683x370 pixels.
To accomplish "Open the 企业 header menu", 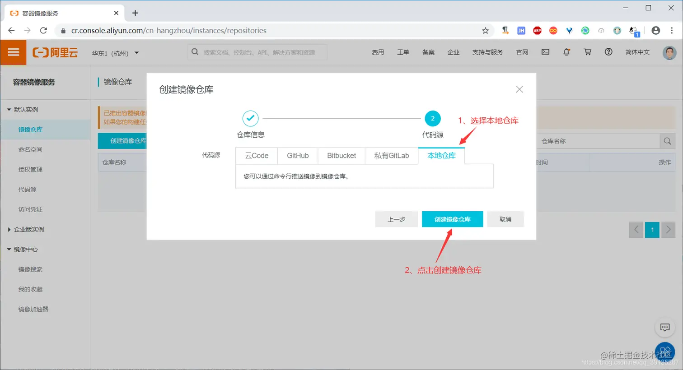I will 454,52.
